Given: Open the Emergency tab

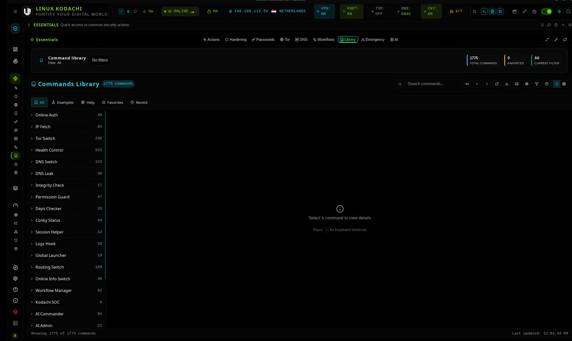Looking at the screenshot, I should click(373, 40).
